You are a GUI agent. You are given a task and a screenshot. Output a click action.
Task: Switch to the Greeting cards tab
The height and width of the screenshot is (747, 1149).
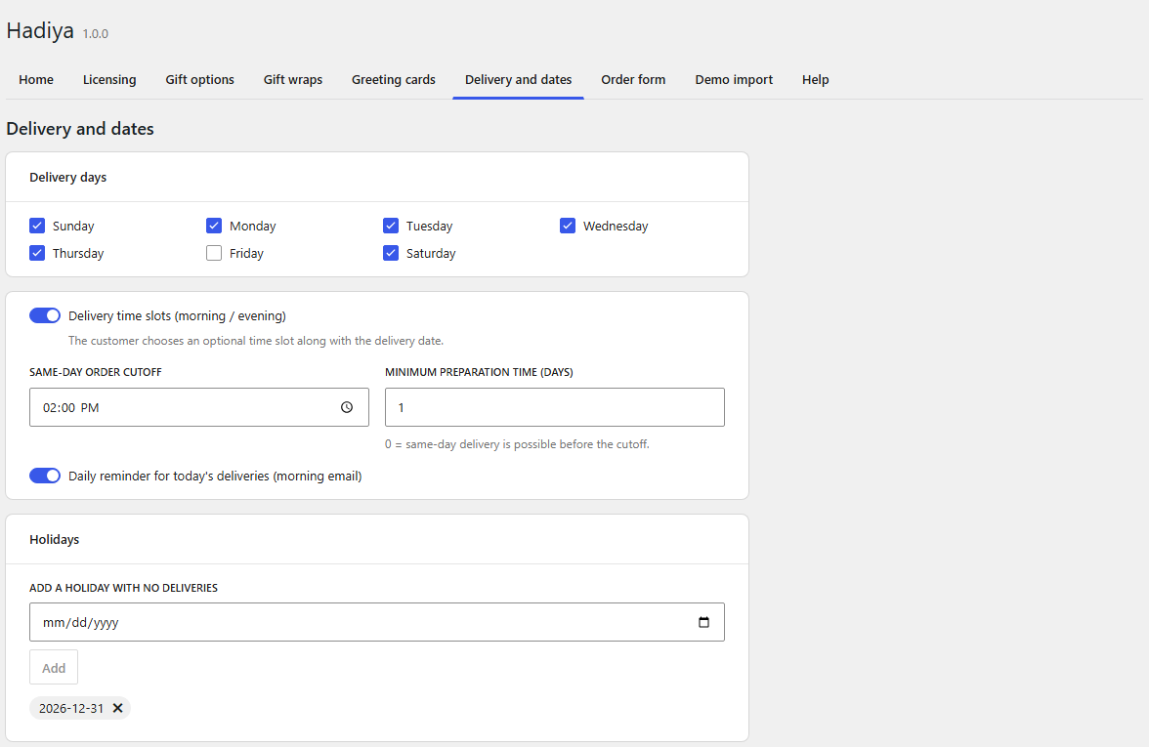394,80
